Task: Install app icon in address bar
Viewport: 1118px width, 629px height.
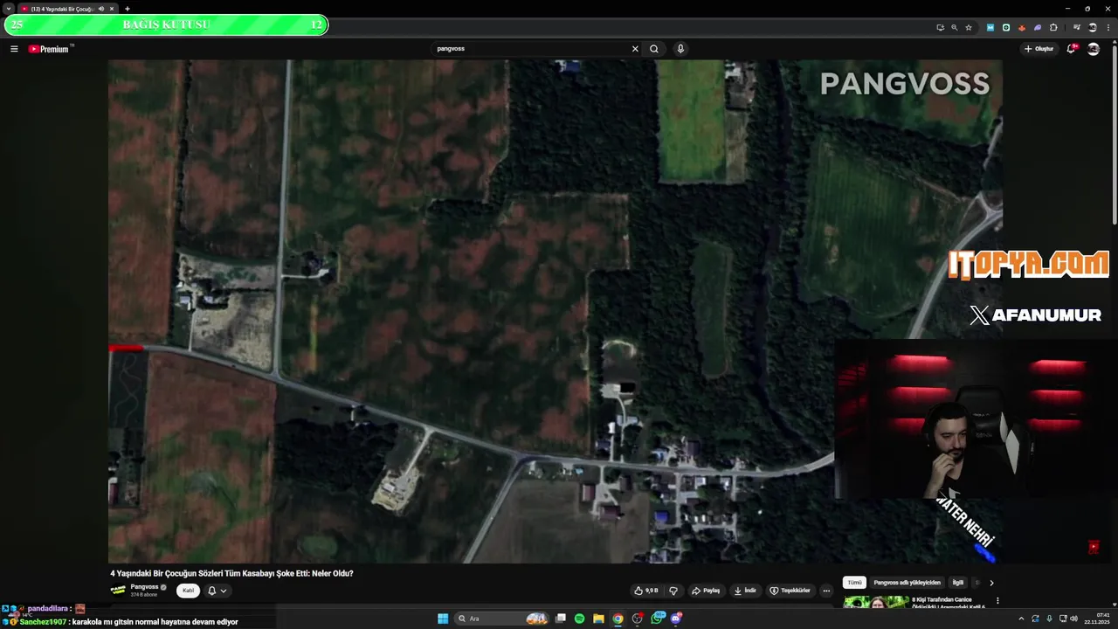Action: tap(940, 27)
